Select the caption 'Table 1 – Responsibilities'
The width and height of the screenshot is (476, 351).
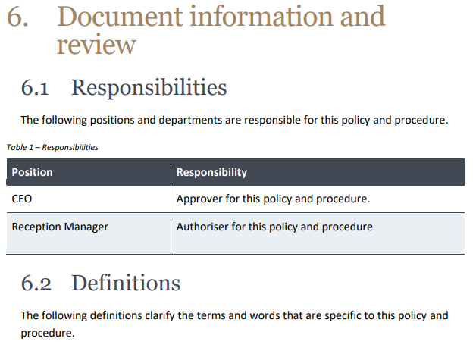52,147
